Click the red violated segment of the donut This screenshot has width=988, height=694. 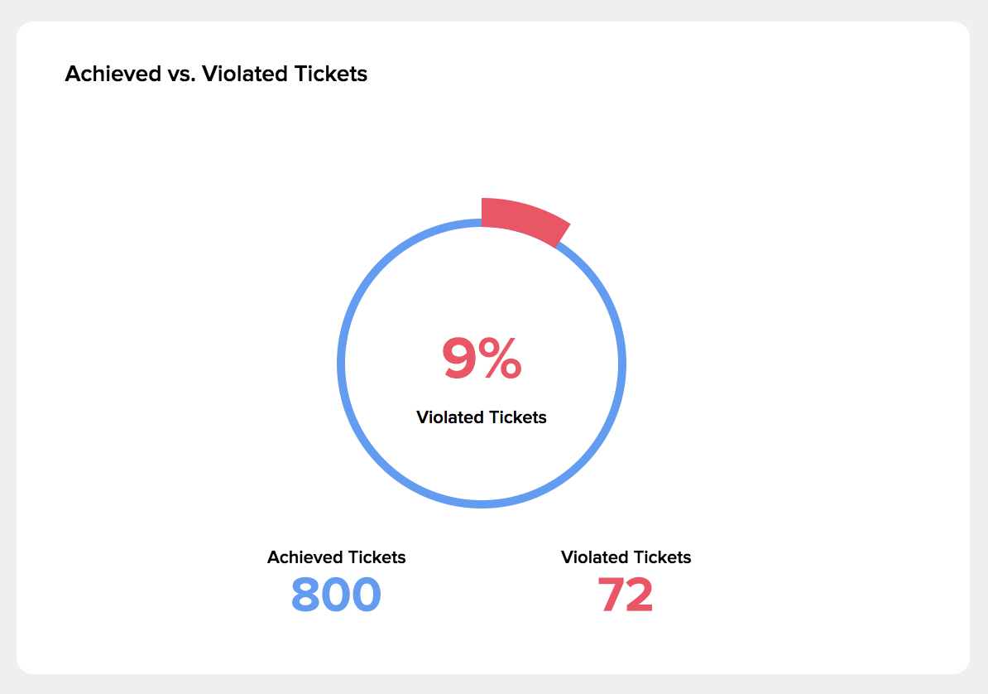[523, 219]
